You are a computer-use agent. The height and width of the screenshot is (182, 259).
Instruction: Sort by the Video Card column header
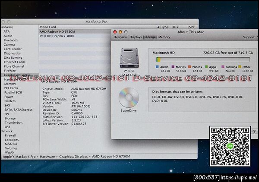pos(48,27)
